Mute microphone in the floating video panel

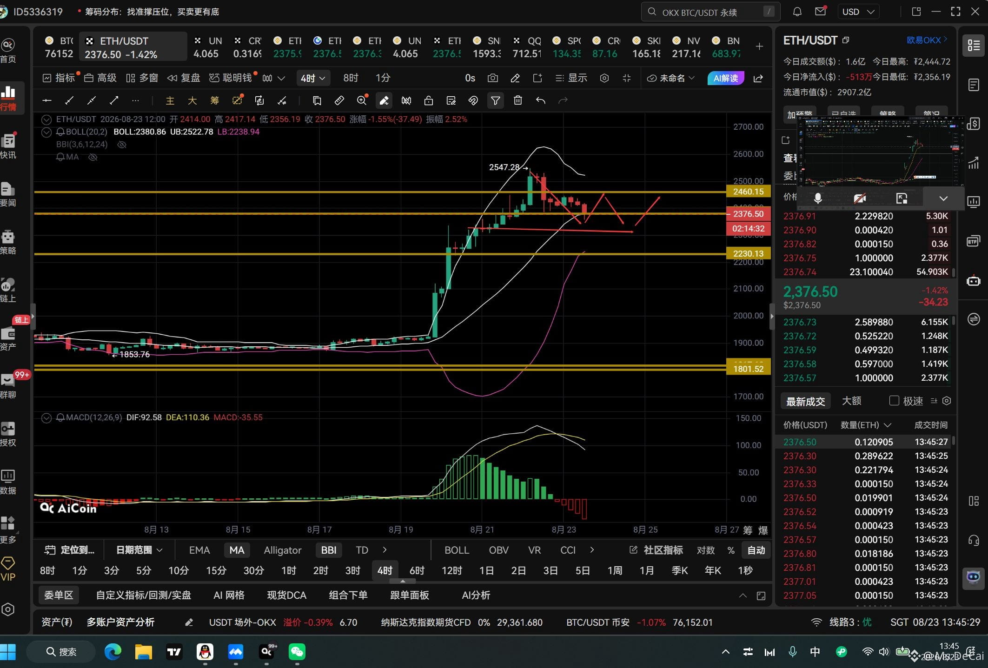pos(818,198)
